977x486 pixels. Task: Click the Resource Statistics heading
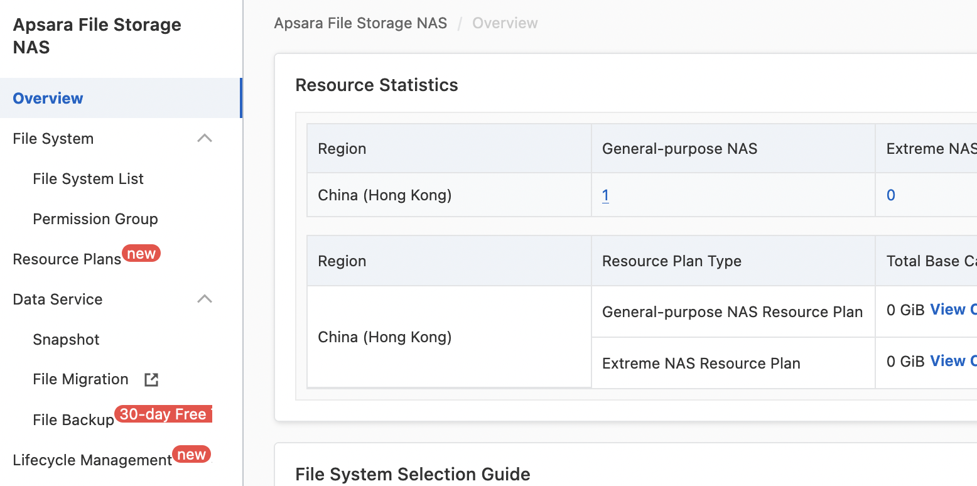click(377, 85)
